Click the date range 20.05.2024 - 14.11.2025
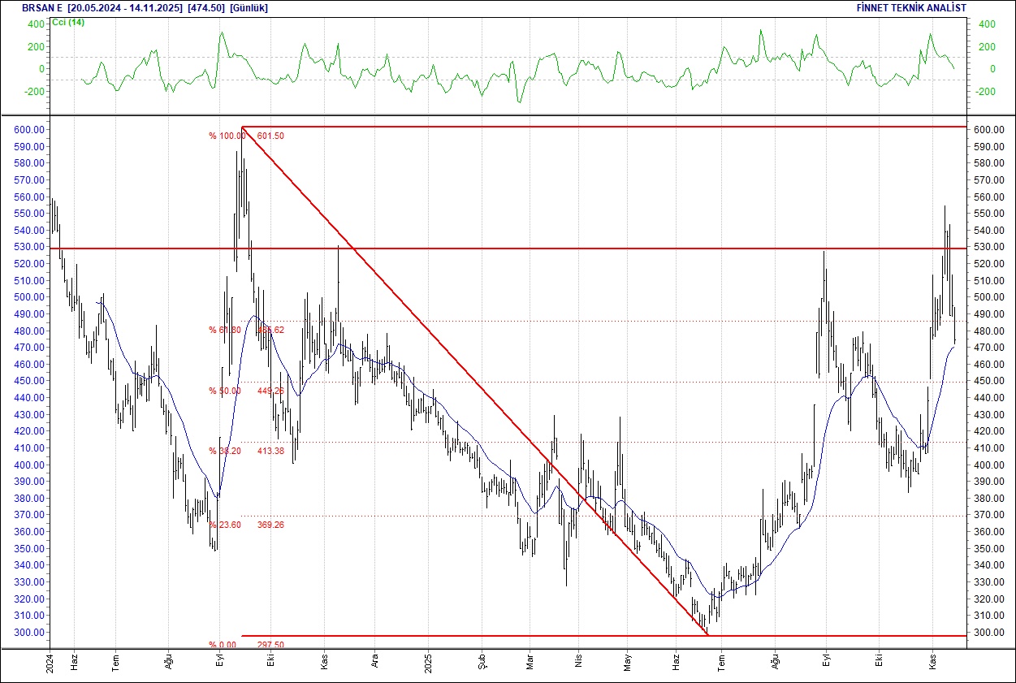 coord(125,7)
